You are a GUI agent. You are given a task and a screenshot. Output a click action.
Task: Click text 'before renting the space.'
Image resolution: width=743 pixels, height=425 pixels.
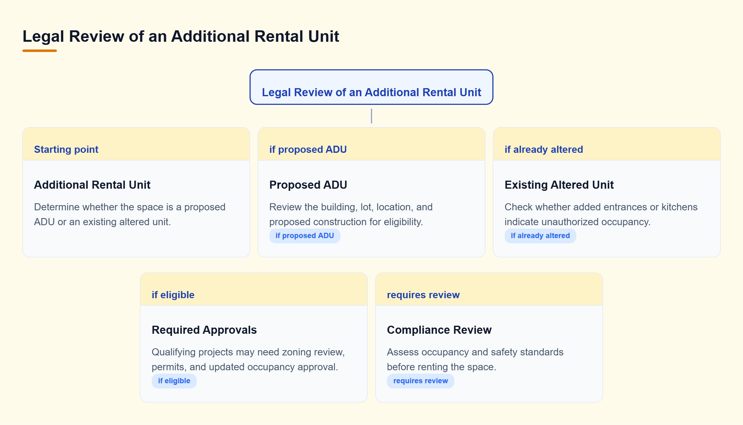click(441, 367)
